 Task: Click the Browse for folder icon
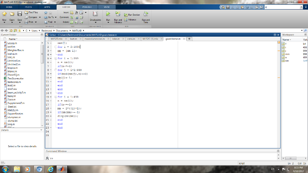click(15, 31)
